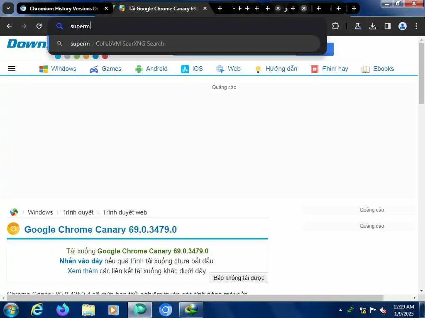This screenshot has height=318, width=425.
Task: Open the Chrome three-dot menu
Action: click(x=416, y=26)
